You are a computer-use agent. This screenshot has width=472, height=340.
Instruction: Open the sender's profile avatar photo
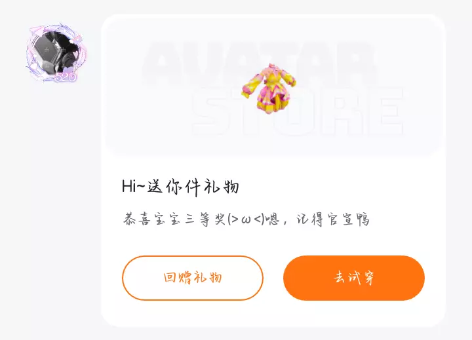click(56, 52)
